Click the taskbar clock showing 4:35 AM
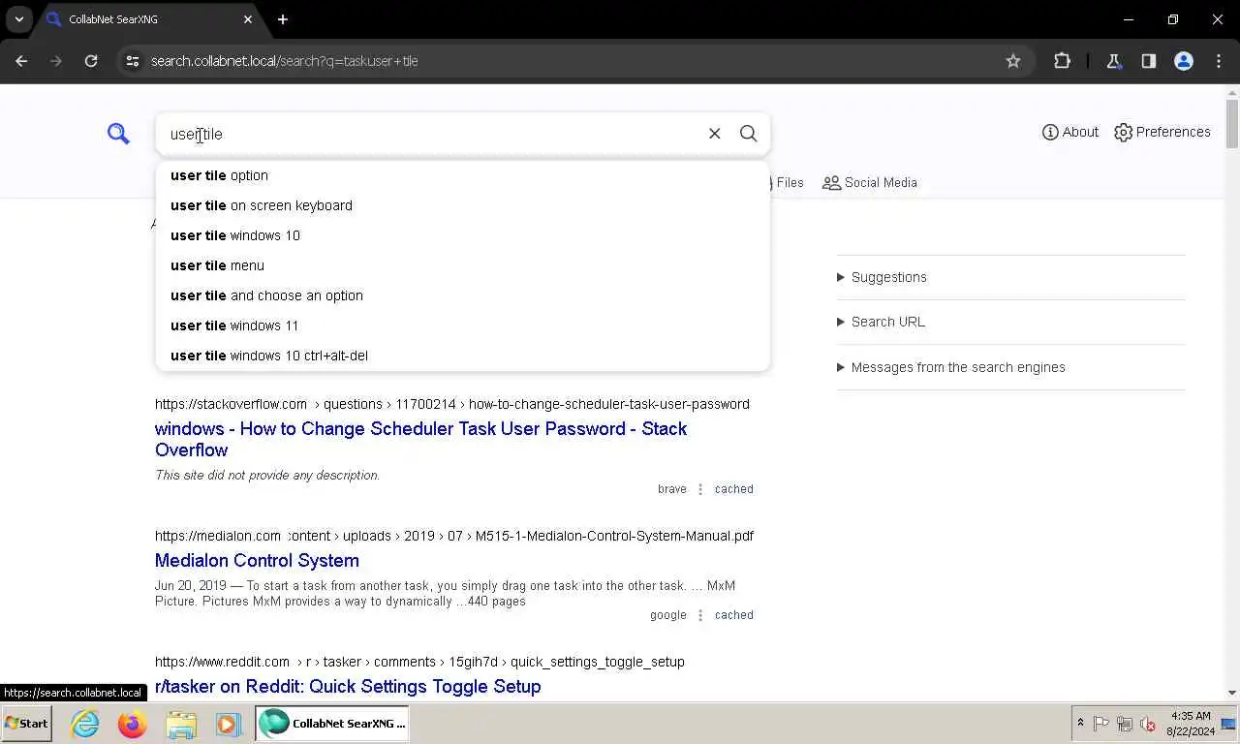1240x744 pixels. coord(1189,724)
